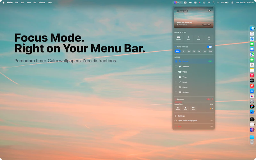Click the Bluetooth menu bar icon
Screen dimensions: 256x160
pyautogui.click(x=218, y=3)
